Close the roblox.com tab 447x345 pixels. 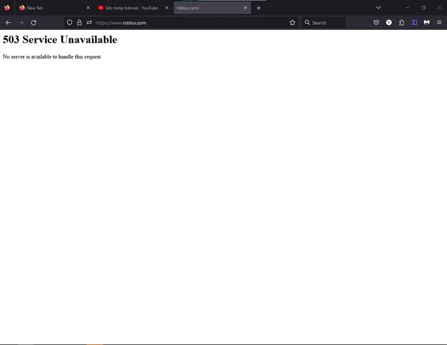(246, 8)
